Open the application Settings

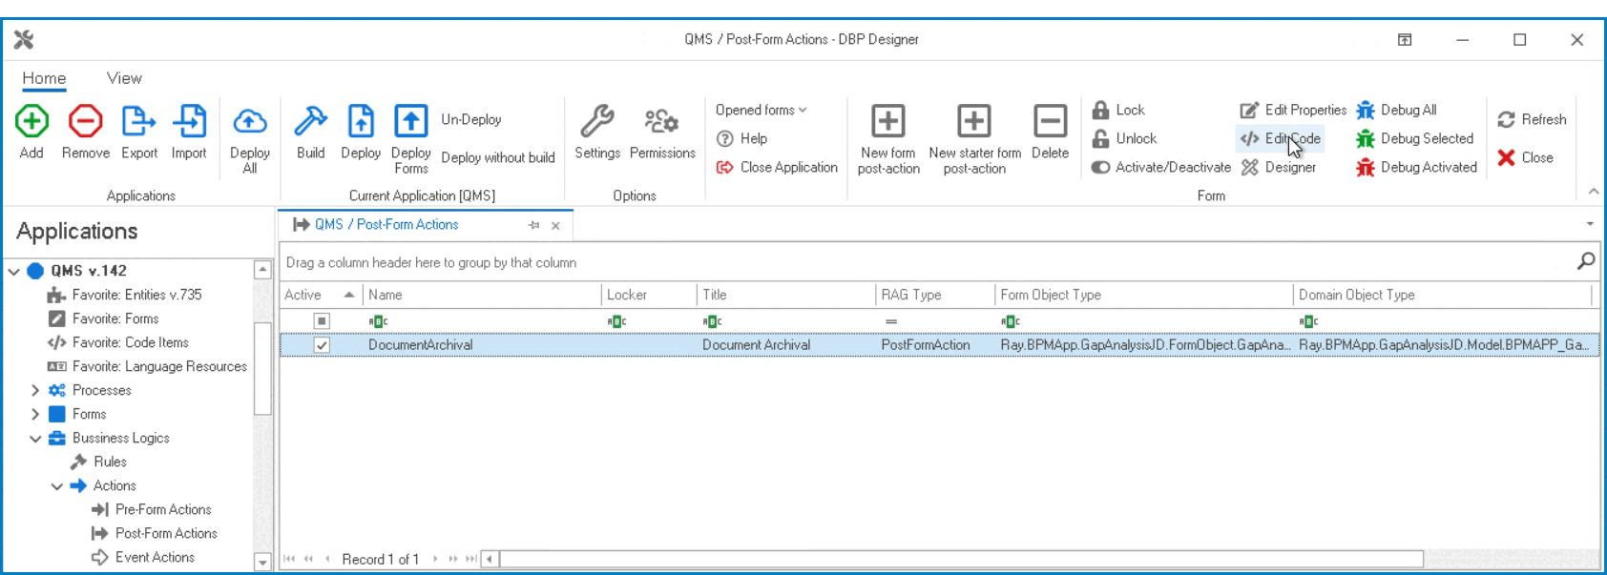tap(597, 133)
